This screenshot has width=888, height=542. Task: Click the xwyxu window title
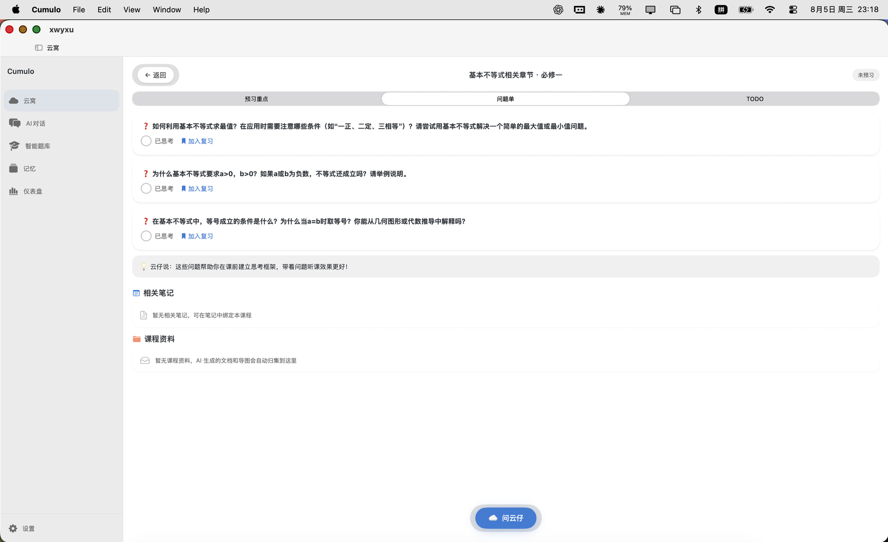pyautogui.click(x=62, y=30)
